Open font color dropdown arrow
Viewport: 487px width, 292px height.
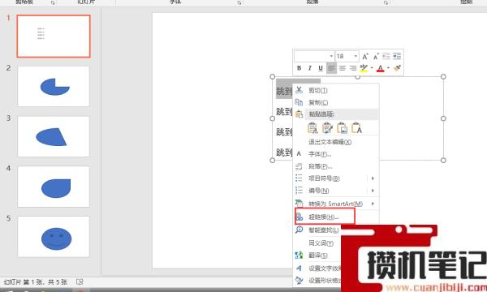(x=388, y=68)
